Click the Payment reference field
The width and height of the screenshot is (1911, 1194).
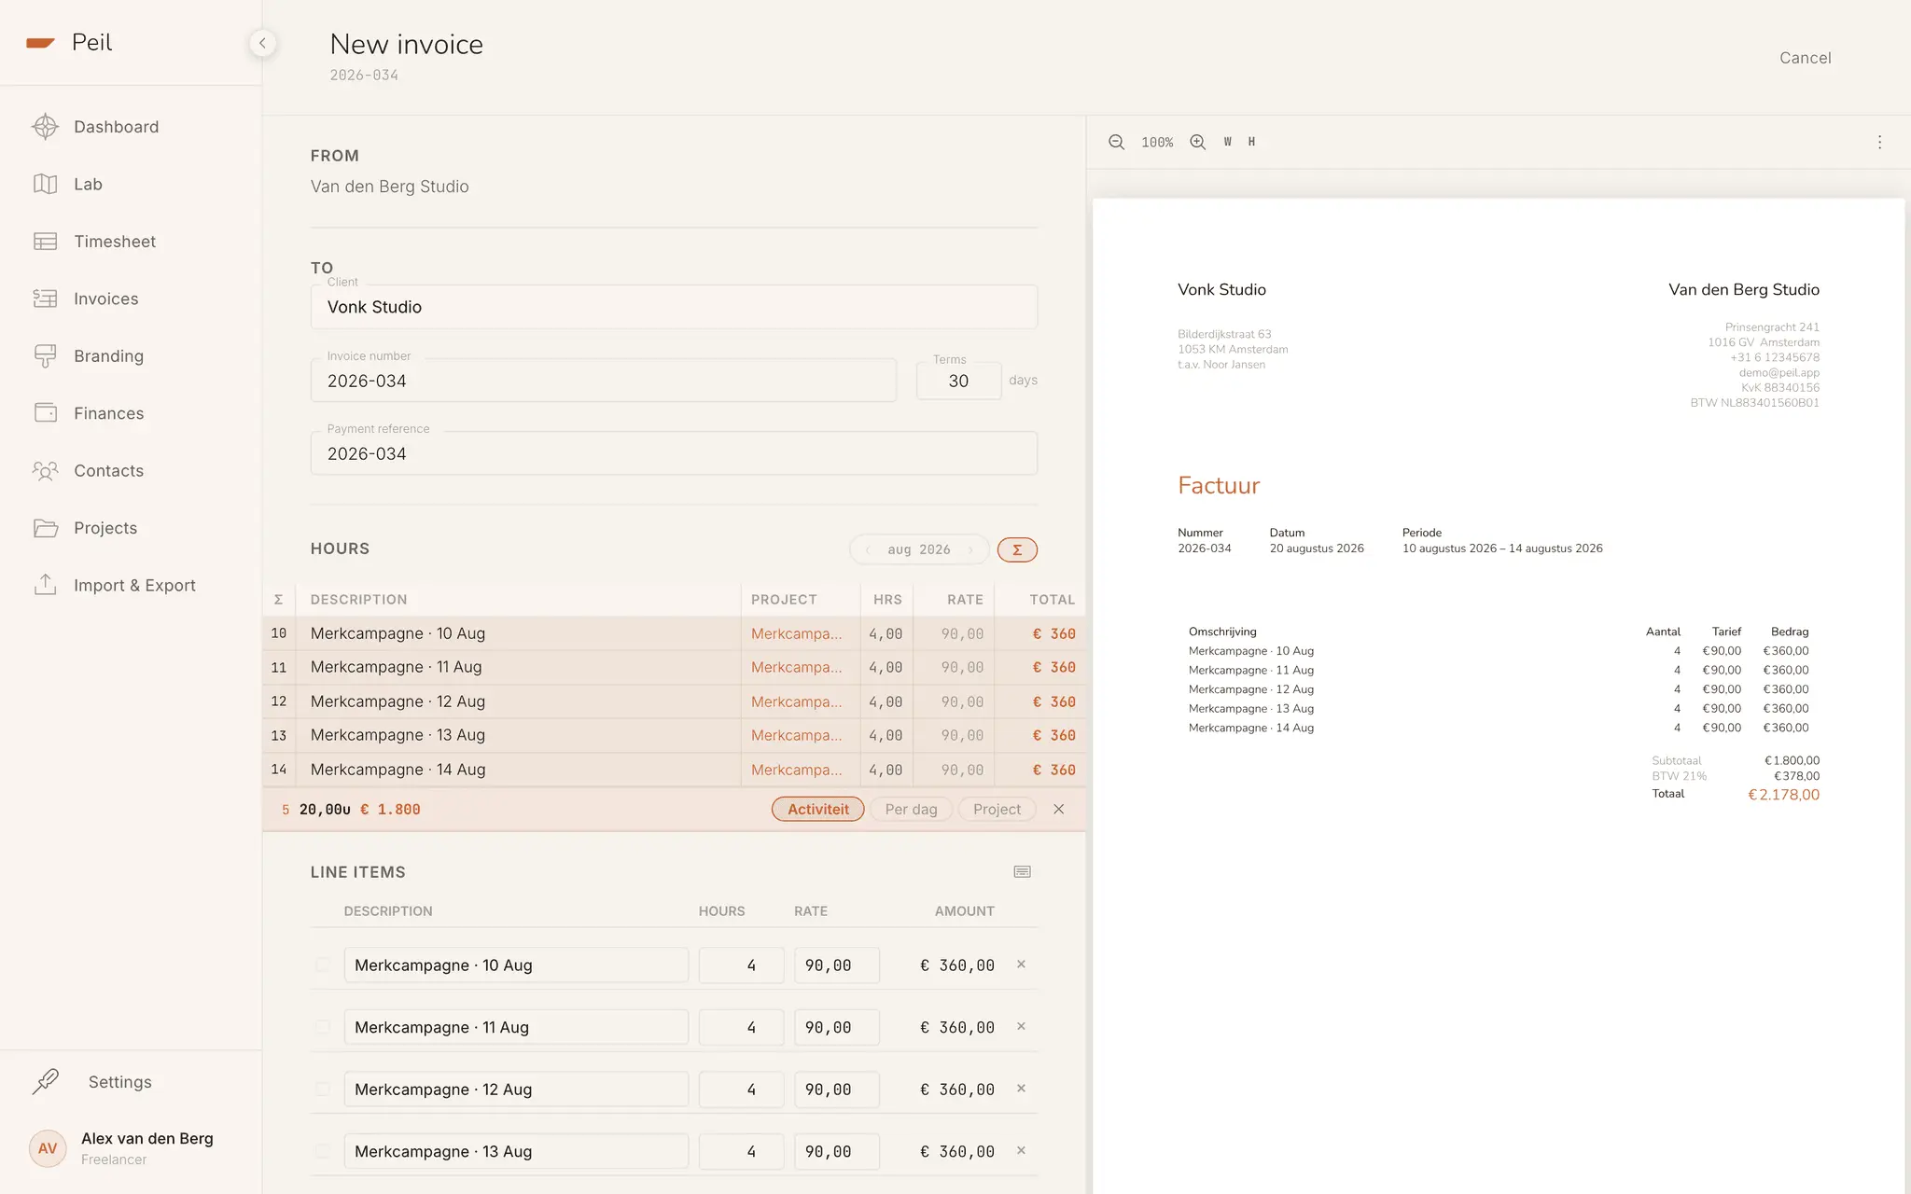(674, 453)
